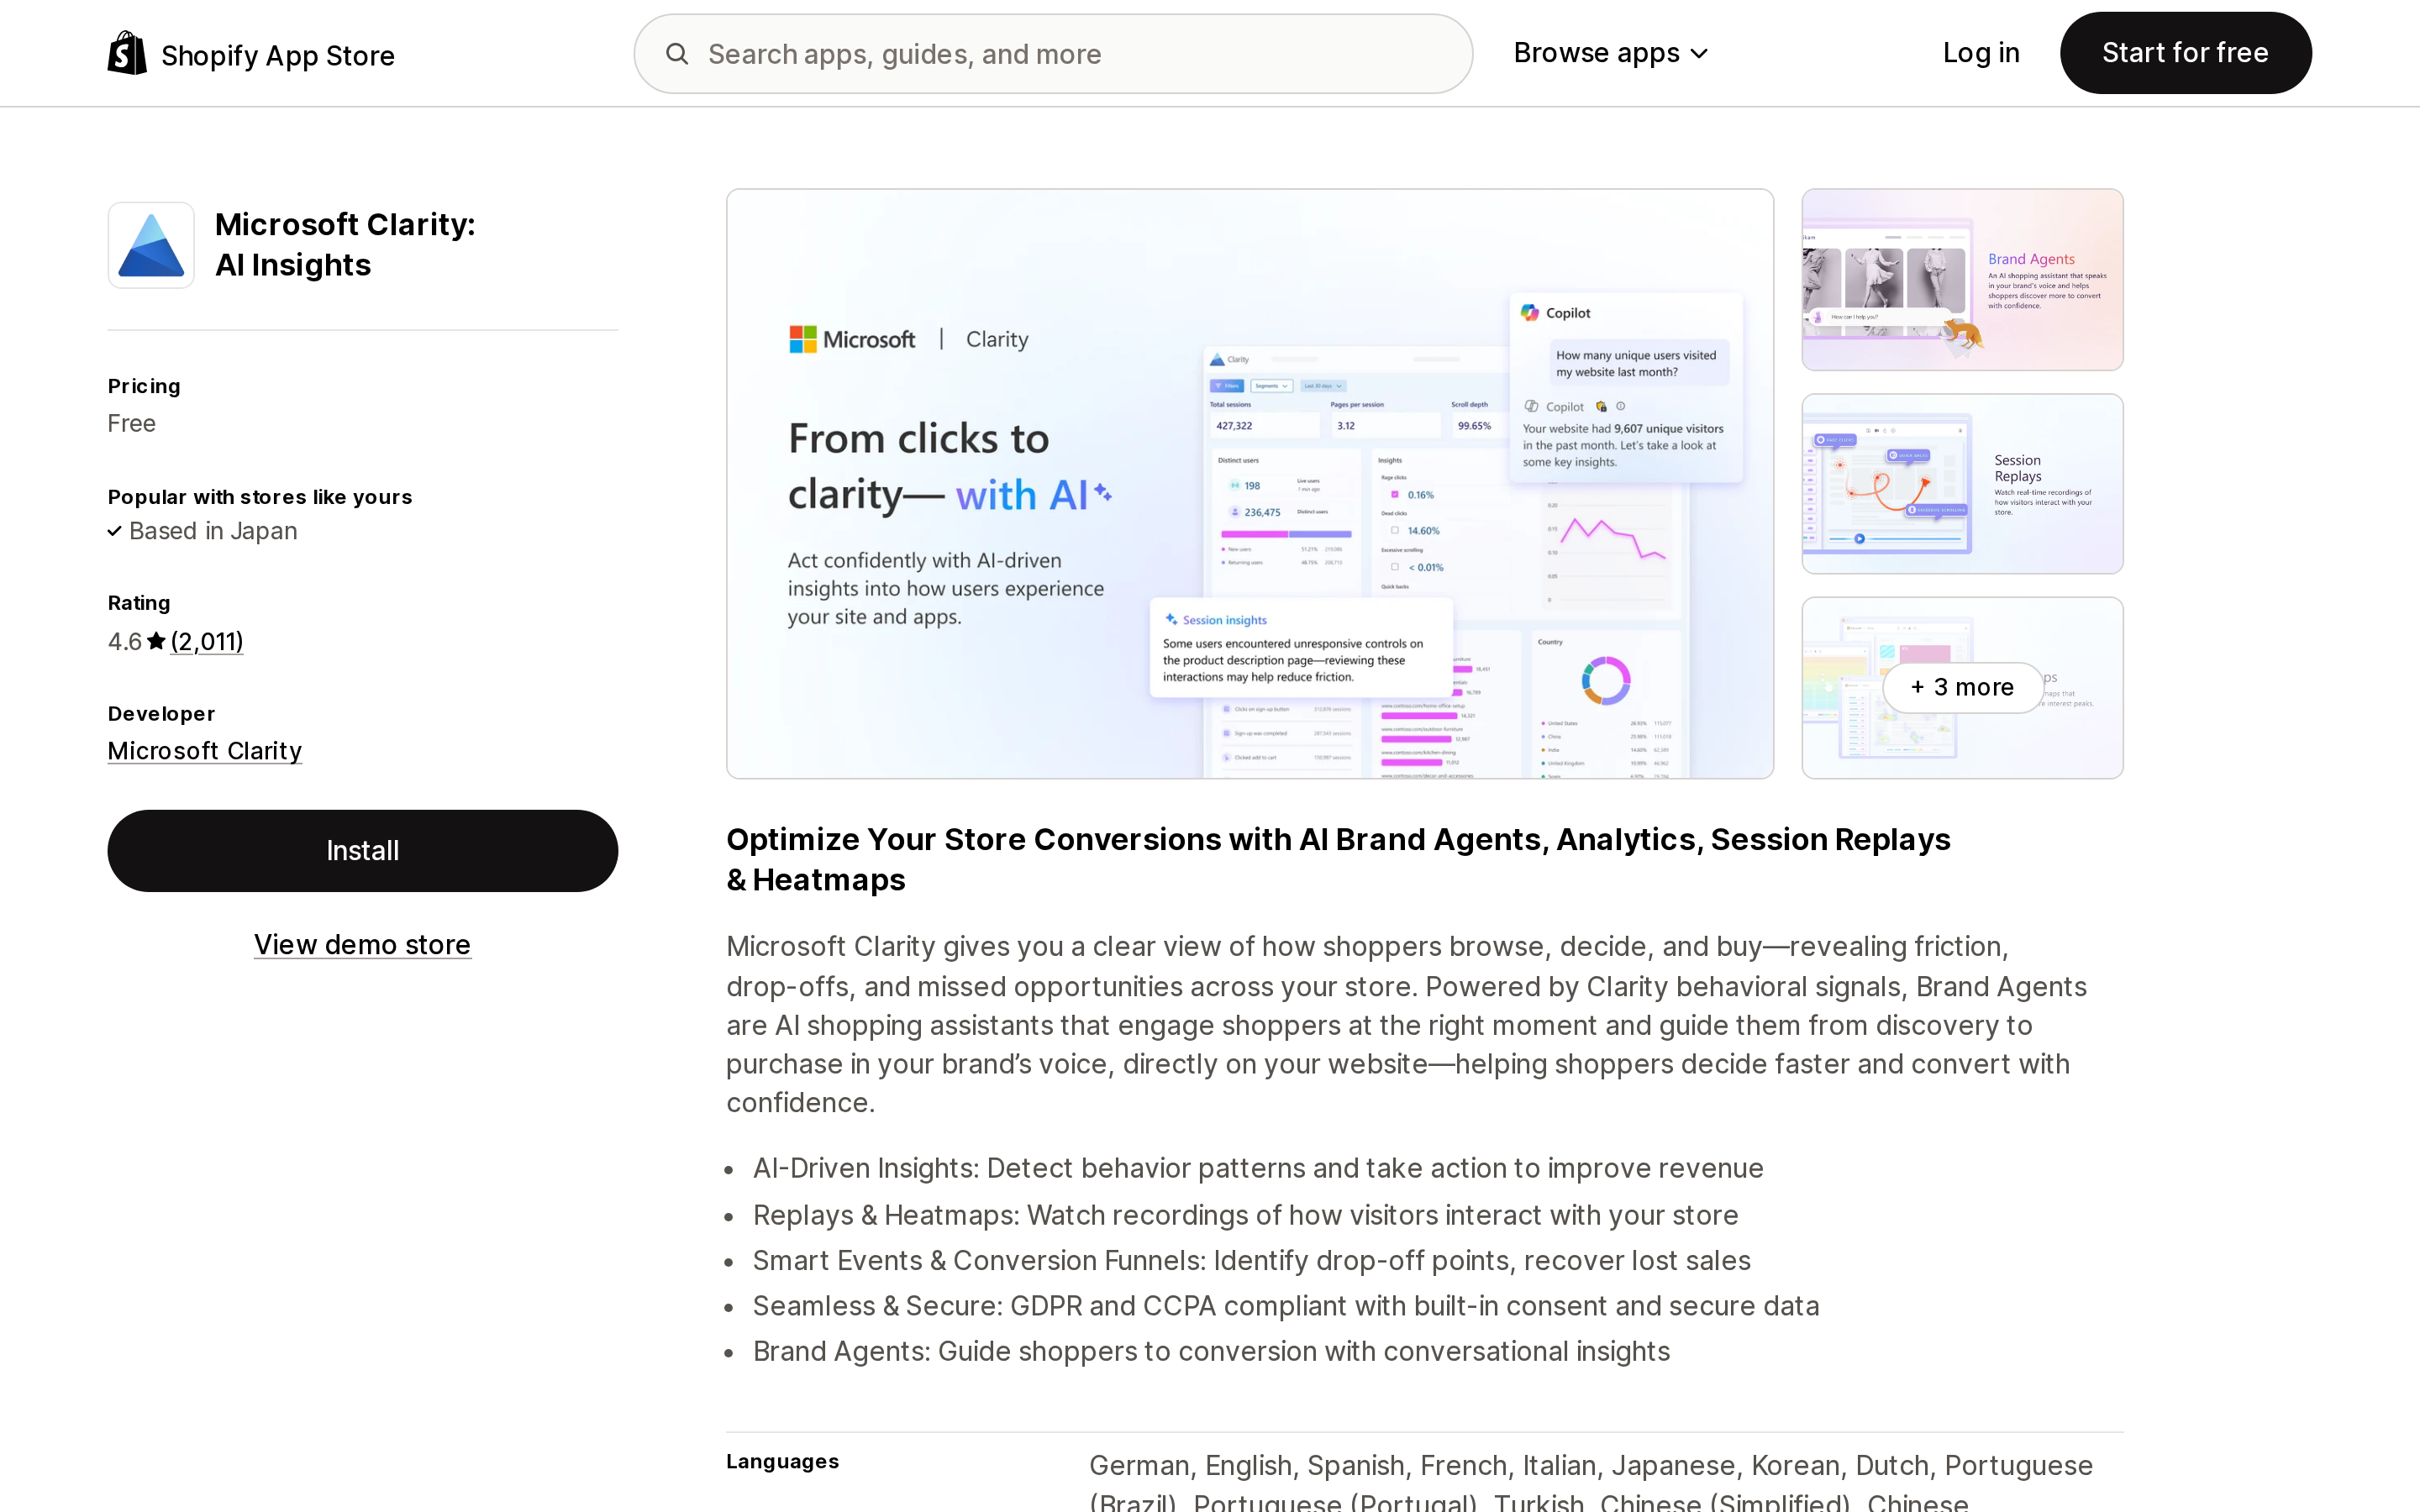
Task: Click the Optimize Your Store Conversions heading
Action: coord(1338,860)
